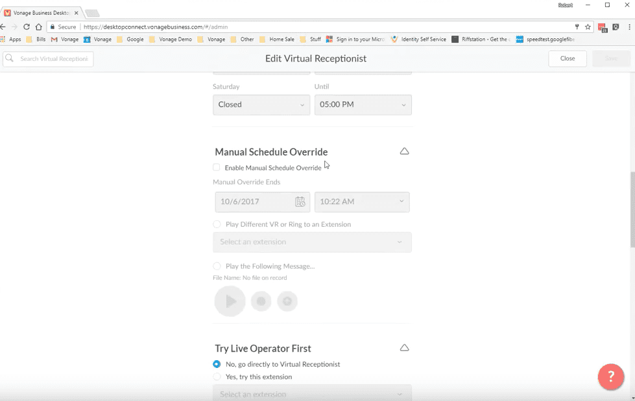Collapse the Manual Schedule Override section
The width and height of the screenshot is (635, 401).
pos(404,152)
